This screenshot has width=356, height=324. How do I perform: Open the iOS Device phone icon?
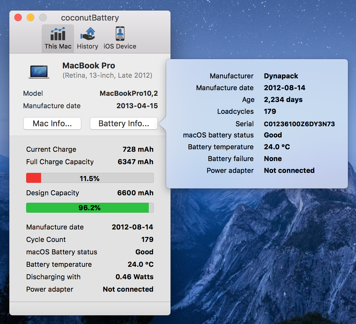(x=120, y=34)
